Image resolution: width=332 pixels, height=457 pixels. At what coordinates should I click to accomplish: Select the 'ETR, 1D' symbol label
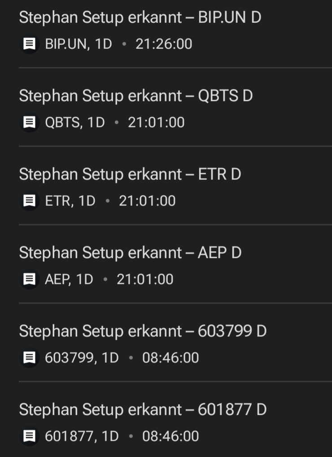click(x=70, y=201)
